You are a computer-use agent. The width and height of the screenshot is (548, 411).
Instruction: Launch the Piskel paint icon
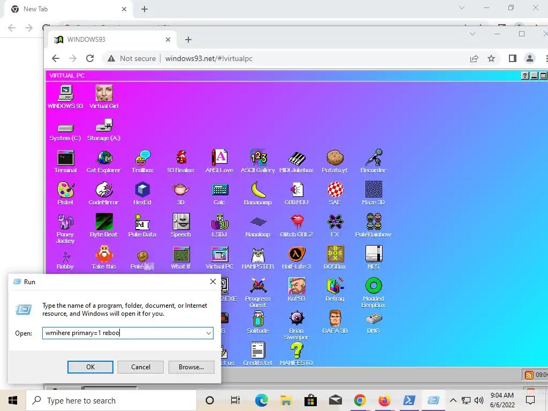tap(65, 194)
